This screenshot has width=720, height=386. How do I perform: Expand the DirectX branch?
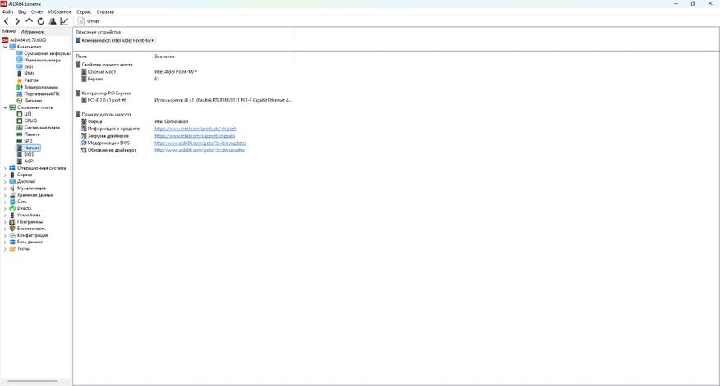(5, 208)
